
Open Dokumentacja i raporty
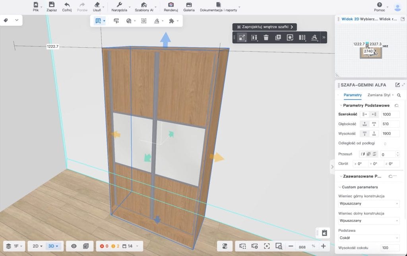click(x=218, y=7)
